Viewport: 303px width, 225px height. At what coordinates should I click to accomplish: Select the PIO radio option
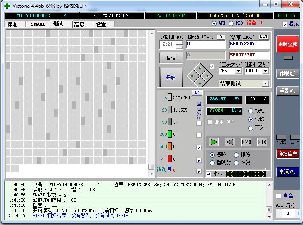[231, 23]
